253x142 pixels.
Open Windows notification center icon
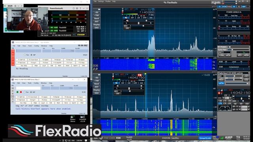(86, 140)
